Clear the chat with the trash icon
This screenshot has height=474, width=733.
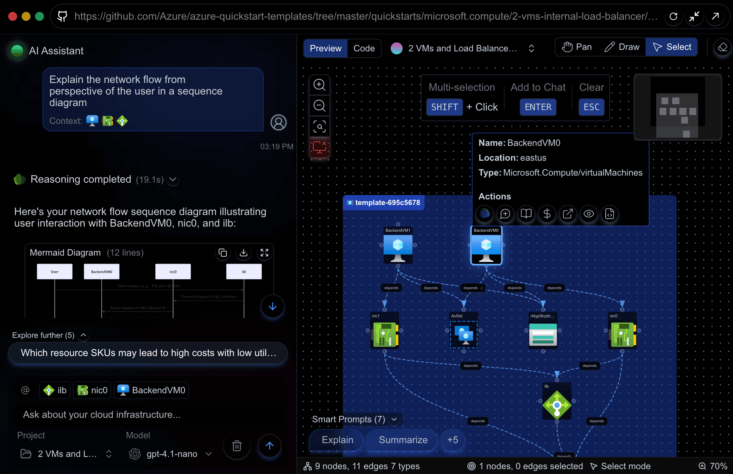click(x=237, y=446)
